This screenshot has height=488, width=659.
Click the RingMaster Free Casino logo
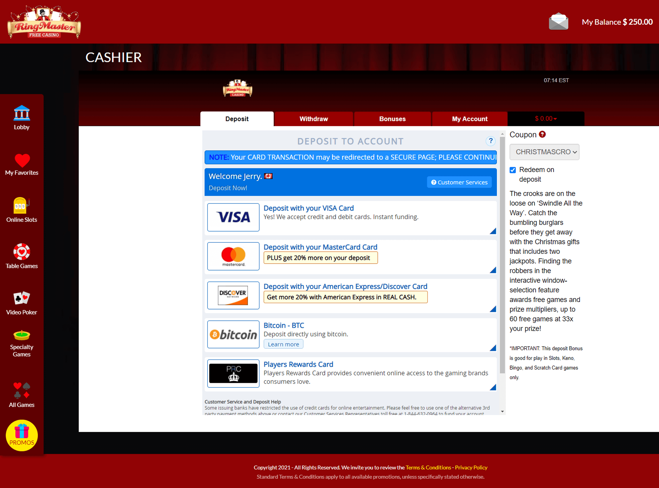pos(44,22)
